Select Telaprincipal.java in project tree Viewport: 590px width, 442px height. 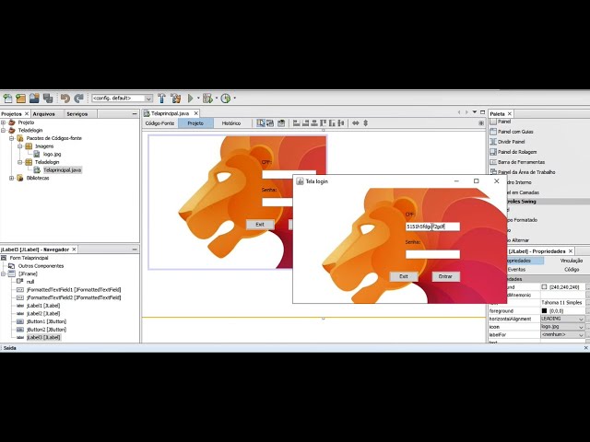pos(62,170)
